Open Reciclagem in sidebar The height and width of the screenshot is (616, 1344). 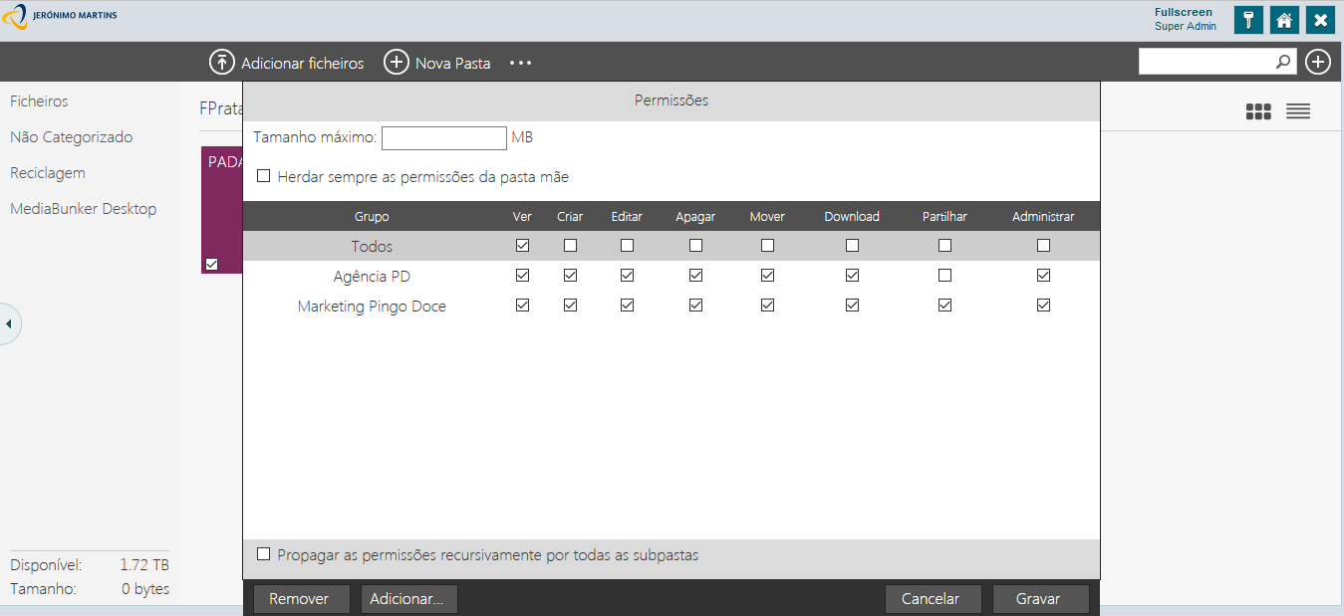coord(48,173)
